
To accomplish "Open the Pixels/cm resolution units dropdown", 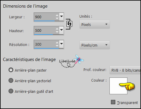I will pyautogui.click(x=95, y=45).
